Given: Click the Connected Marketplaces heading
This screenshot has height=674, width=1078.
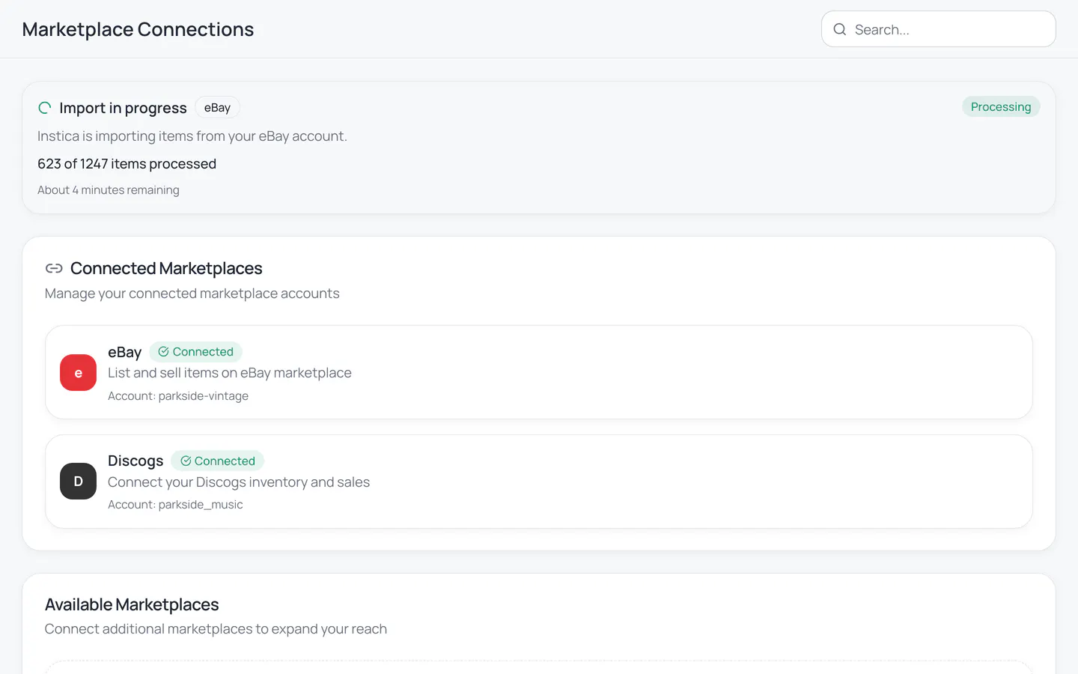Looking at the screenshot, I should [x=166, y=268].
